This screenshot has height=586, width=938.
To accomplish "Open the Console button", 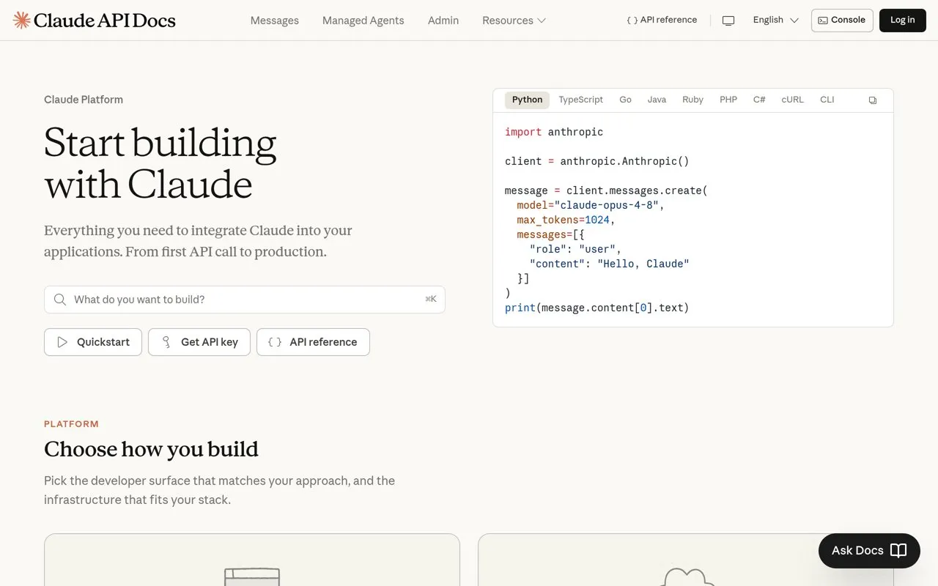I will click(x=842, y=21).
